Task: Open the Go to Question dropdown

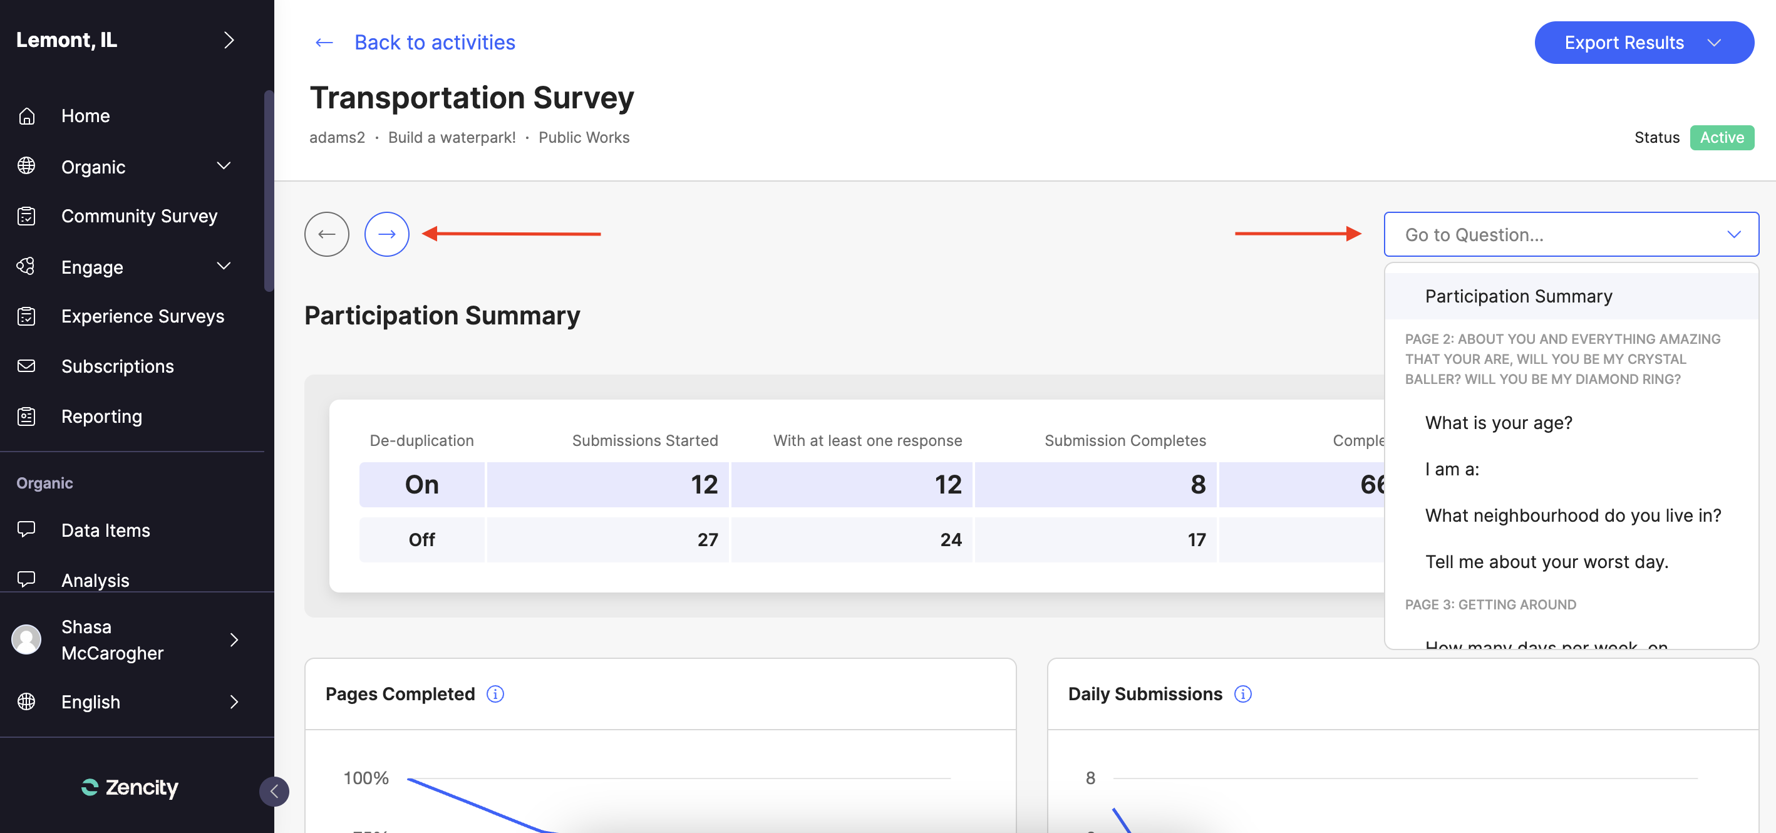Action: 1571,234
